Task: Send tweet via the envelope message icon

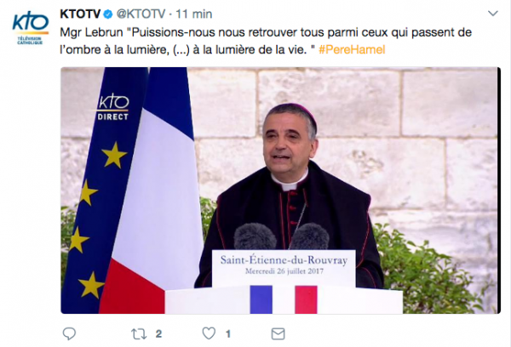Action: tap(278, 334)
